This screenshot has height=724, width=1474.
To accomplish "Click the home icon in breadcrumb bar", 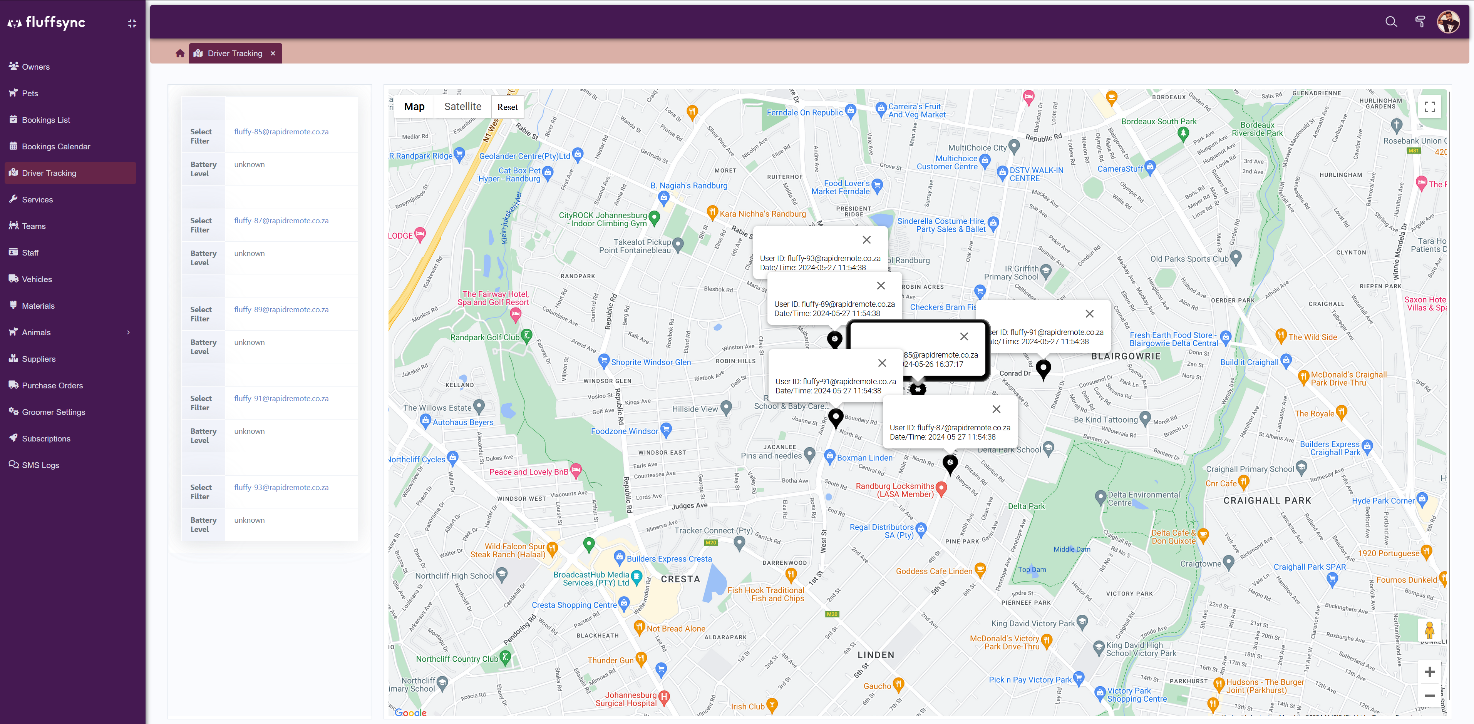I will tap(180, 53).
